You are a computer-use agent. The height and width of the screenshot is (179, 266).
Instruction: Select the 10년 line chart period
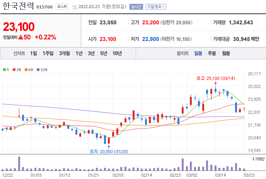(x=117, y=53)
